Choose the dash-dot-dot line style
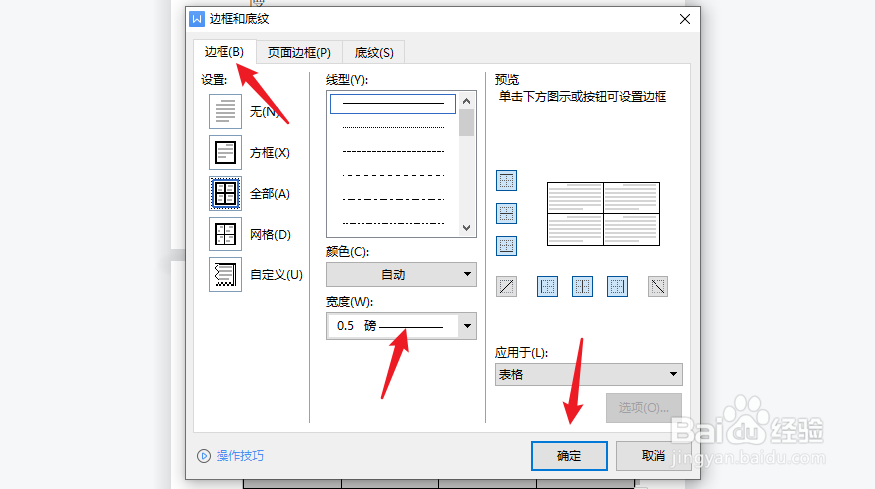The width and height of the screenshot is (875, 489). click(393, 223)
